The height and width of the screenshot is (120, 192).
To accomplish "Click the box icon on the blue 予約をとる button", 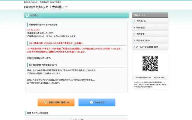I will pyautogui.click(x=91, y=102).
